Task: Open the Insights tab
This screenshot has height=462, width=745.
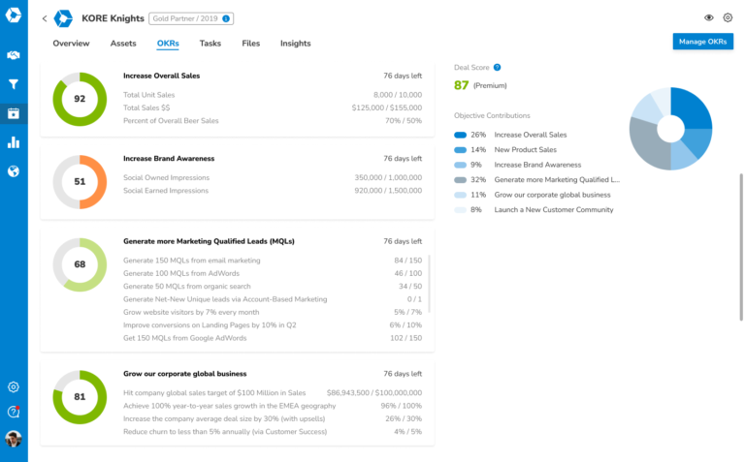Action: pos(296,44)
